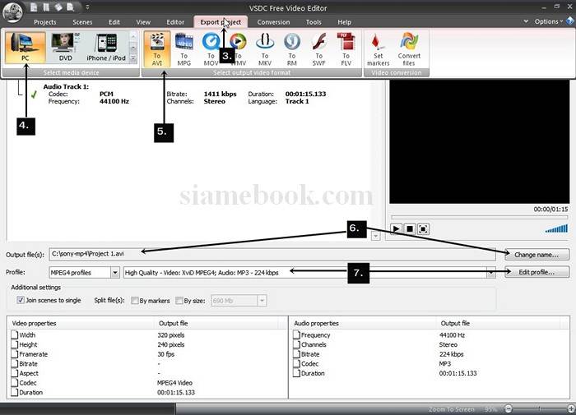Open the View tab

pyautogui.click(x=143, y=22)
